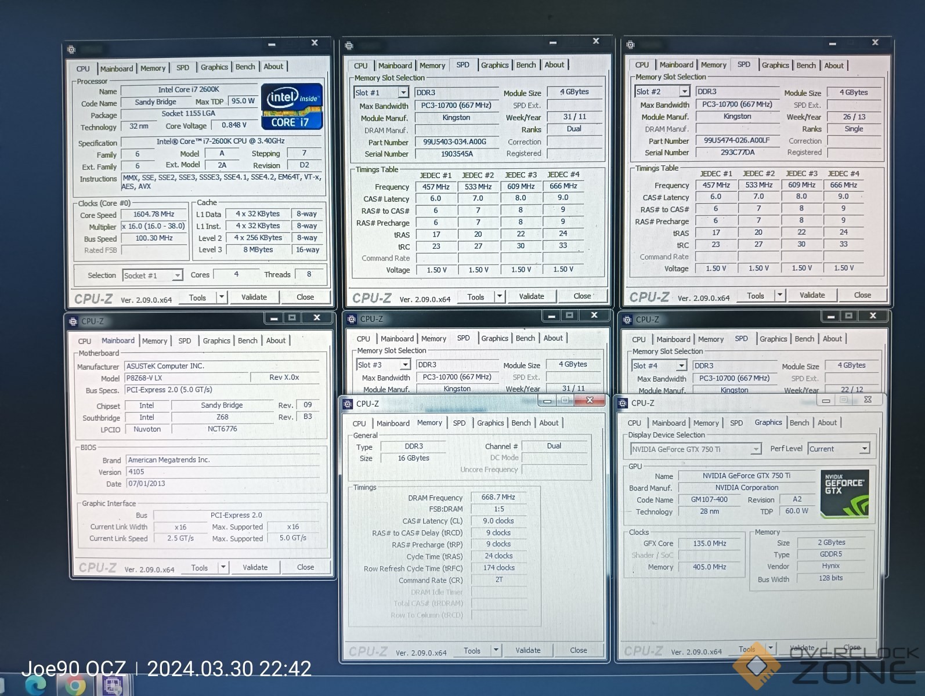Click Validate in the Slot #1 SPD window
Screen dimensions: 925x696
click(532, 296)
